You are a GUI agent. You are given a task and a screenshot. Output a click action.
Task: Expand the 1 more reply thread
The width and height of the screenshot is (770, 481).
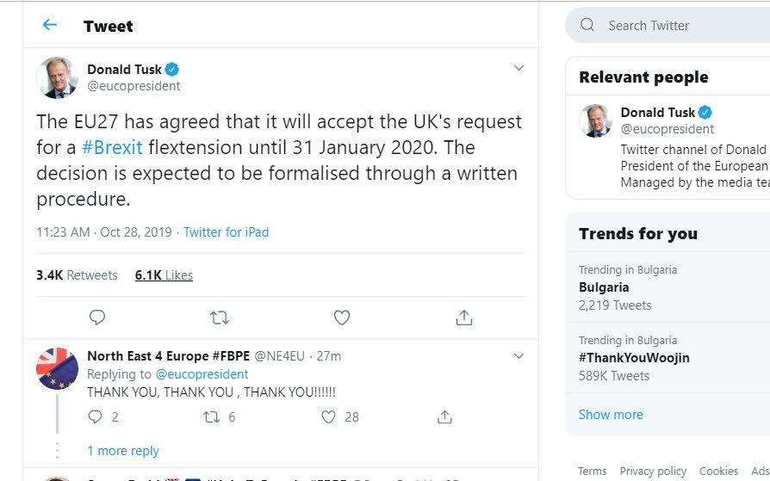123,450
